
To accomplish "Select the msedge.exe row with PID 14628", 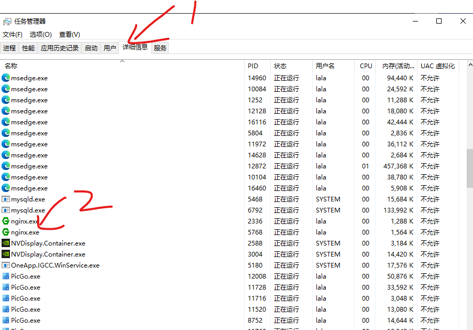I will (229, 155).
